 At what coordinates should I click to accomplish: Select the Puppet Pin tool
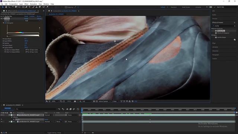(47, 7)
